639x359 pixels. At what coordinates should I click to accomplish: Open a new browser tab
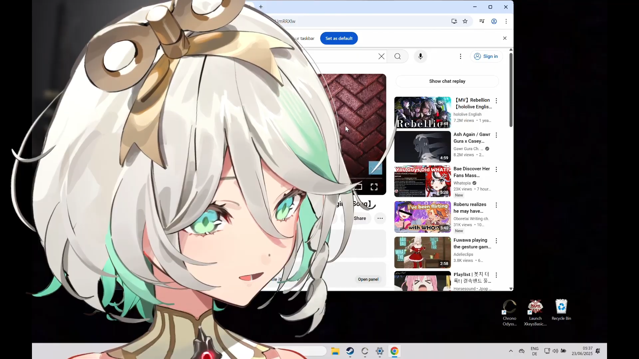click(x=261, y=7)
